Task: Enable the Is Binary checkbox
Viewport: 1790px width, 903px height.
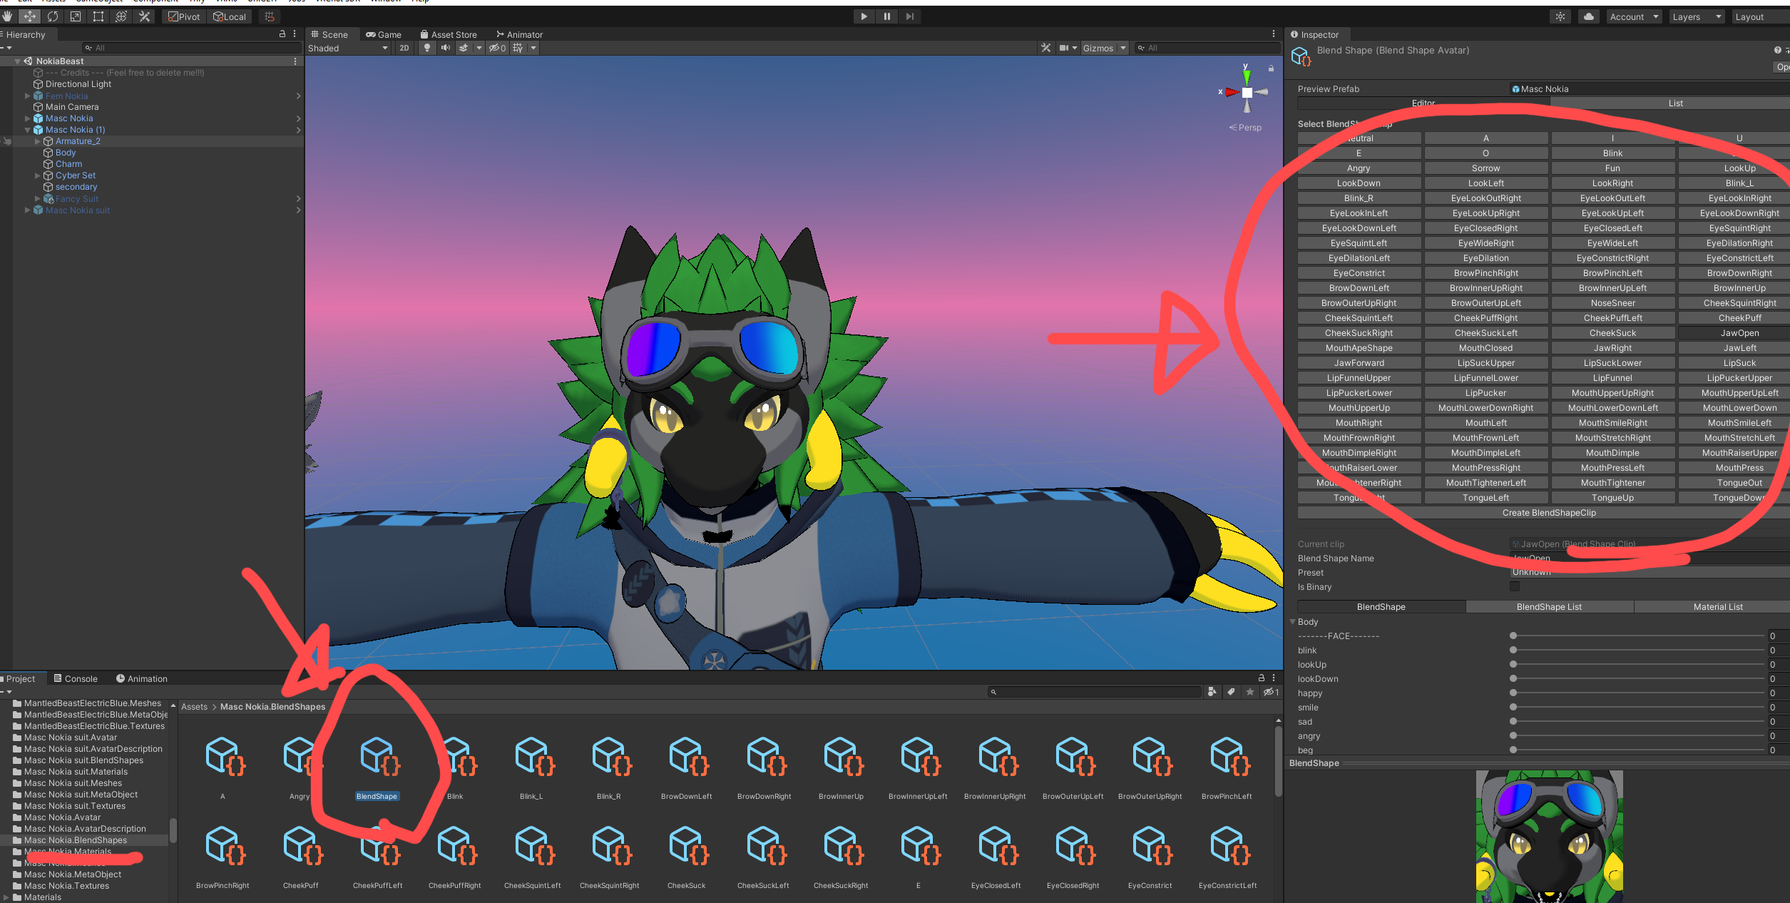Action: 1514,586
